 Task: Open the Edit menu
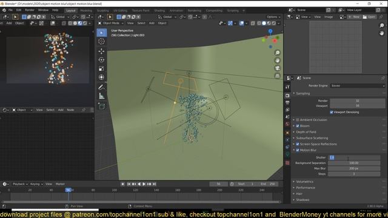pos(19,10)
